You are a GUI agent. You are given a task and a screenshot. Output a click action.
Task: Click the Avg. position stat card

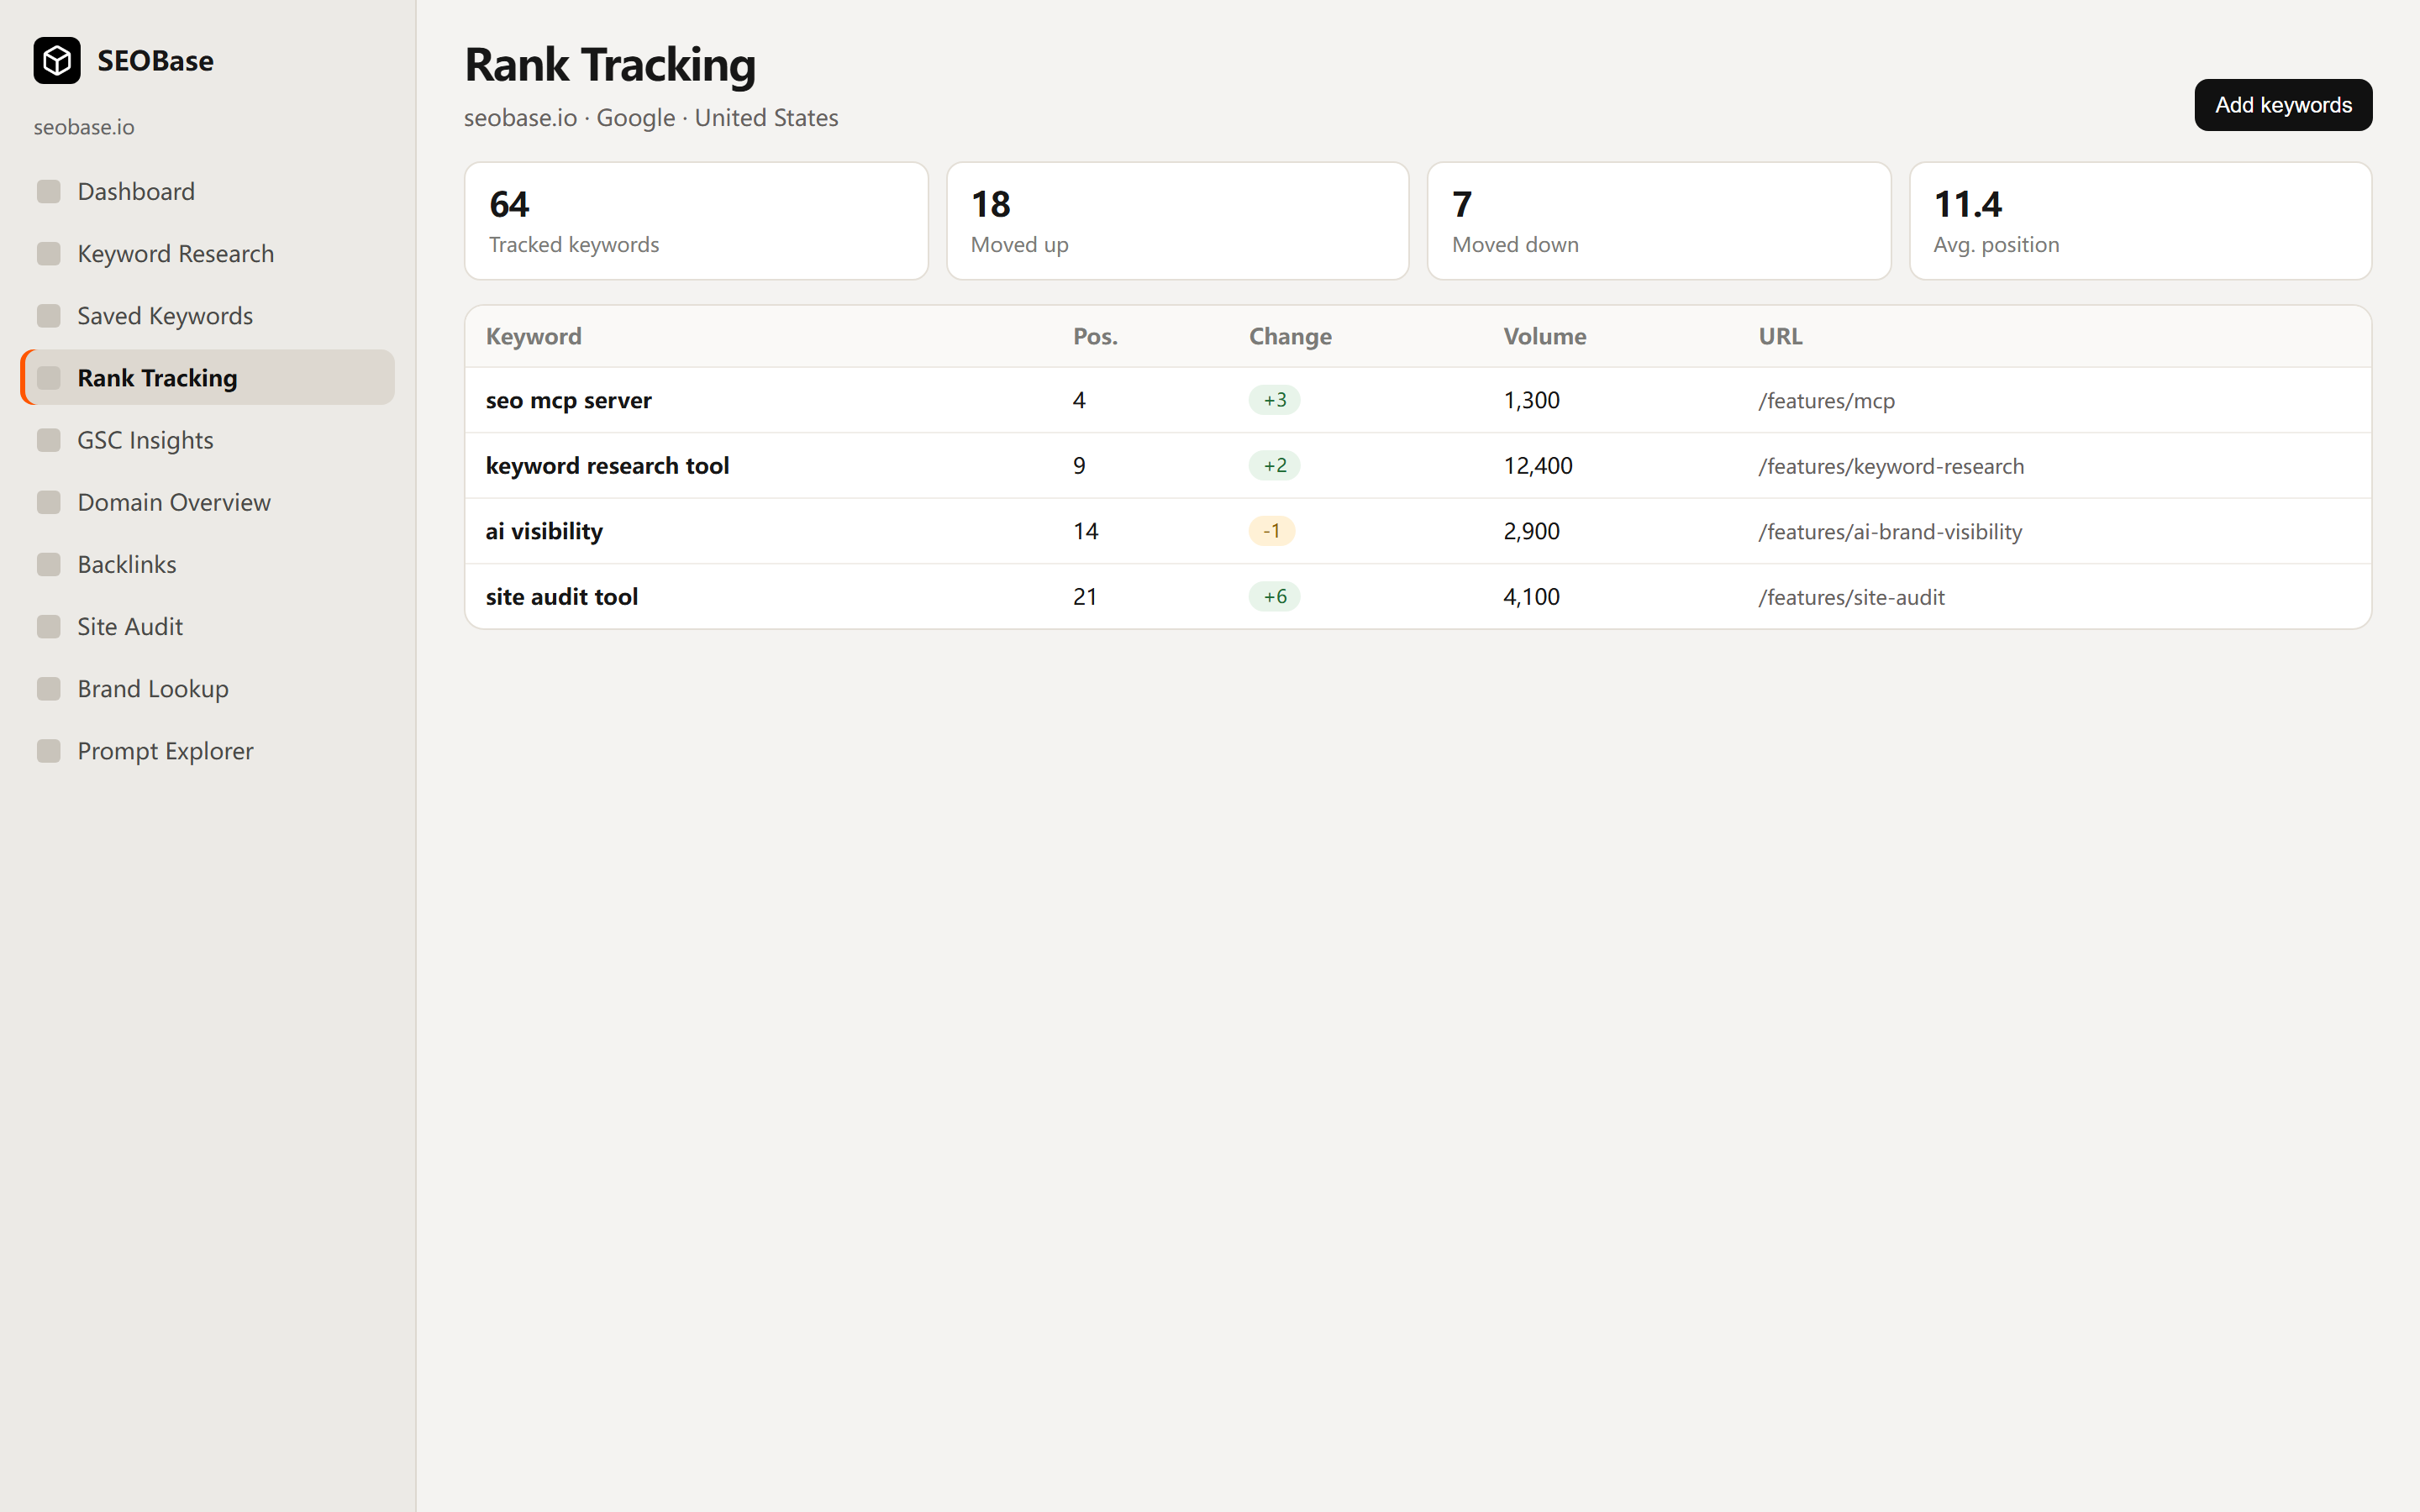2140,221
